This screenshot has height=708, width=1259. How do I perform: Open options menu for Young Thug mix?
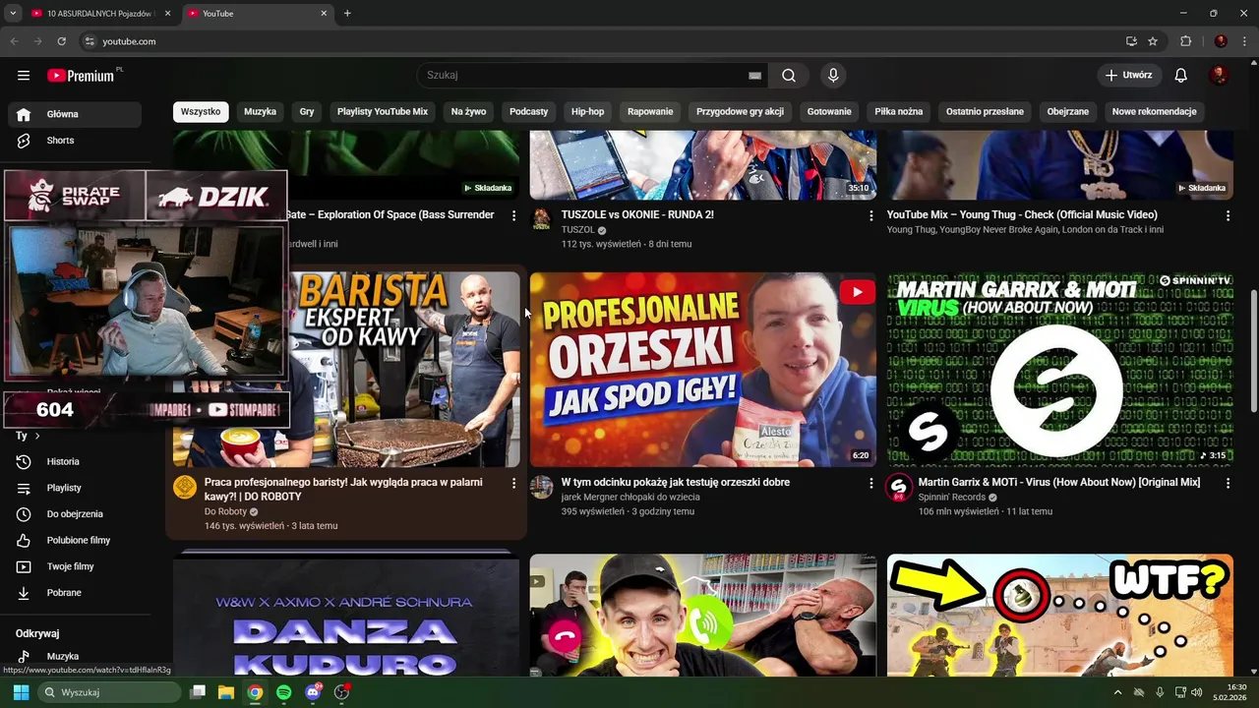pos(1228,215)
